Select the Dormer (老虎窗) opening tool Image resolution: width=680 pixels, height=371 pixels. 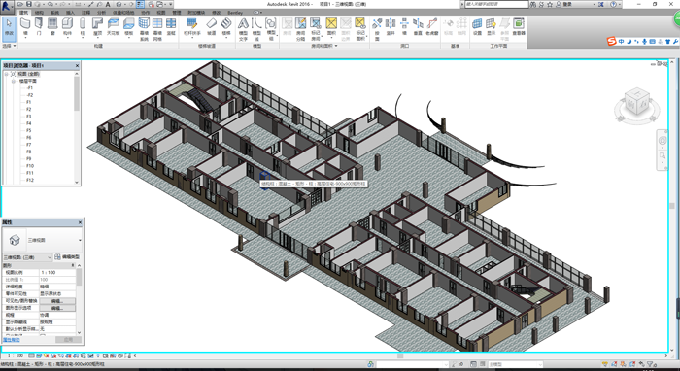(431, 26)
